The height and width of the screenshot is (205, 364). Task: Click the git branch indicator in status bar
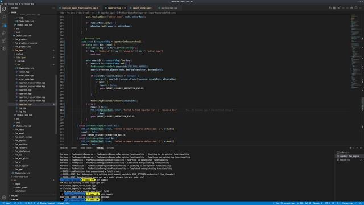pos(7,203)
